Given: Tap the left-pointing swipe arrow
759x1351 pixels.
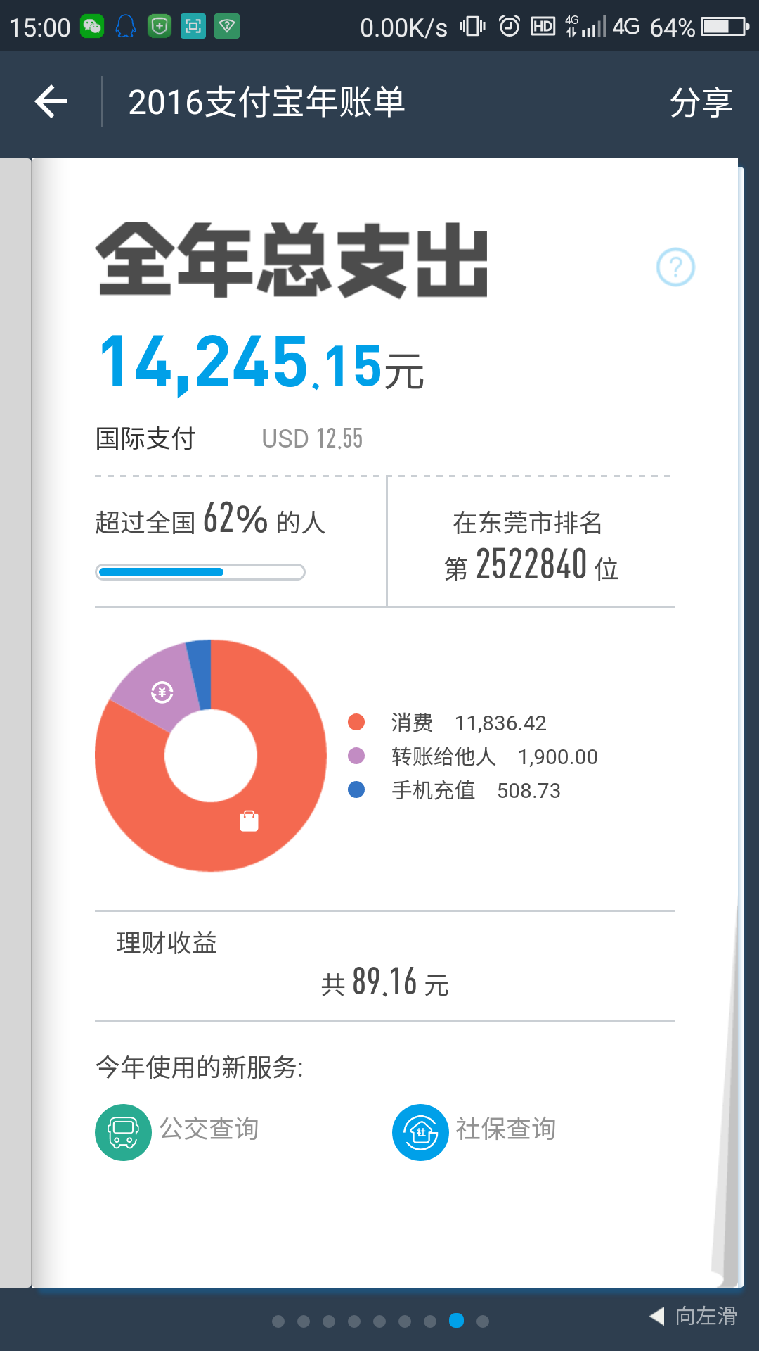Looking at the screenshot, I should pyautogui.click(x=657, y=1316).
